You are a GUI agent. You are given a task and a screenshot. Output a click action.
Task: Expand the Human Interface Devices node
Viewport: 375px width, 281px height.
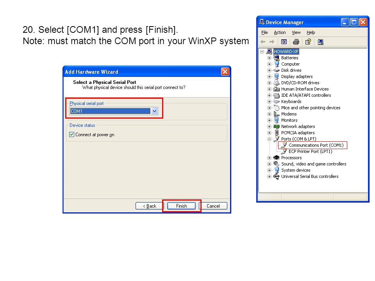tap(269, 89)
